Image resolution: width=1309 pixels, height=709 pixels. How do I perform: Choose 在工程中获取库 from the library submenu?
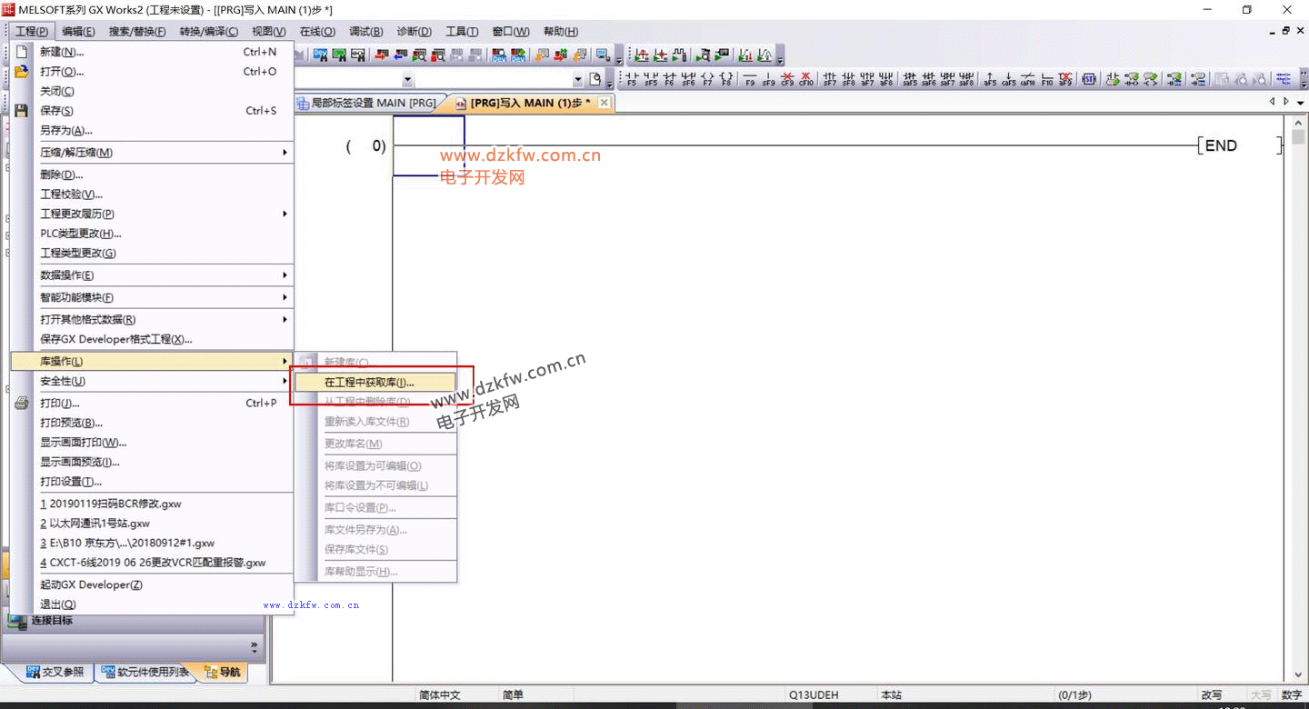click(x=369, y=383)
